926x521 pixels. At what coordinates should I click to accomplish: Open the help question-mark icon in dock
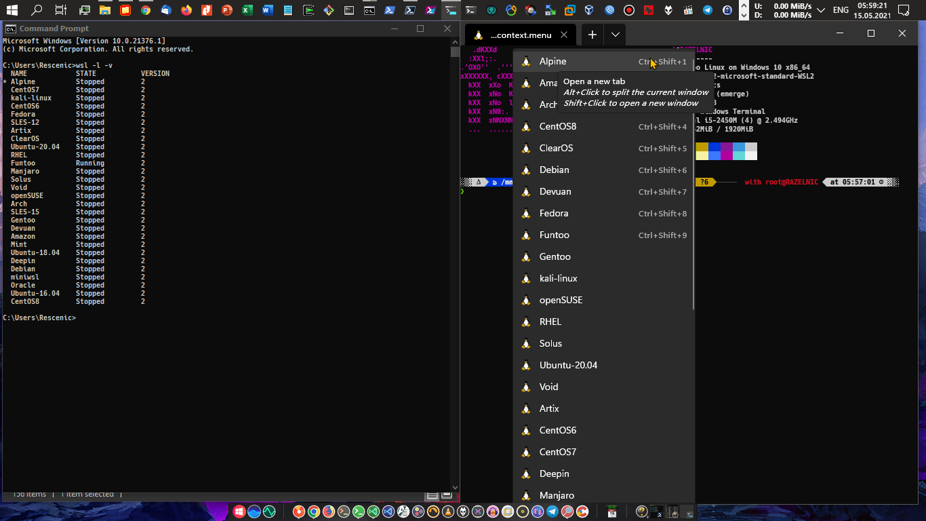tap(642, 512)
